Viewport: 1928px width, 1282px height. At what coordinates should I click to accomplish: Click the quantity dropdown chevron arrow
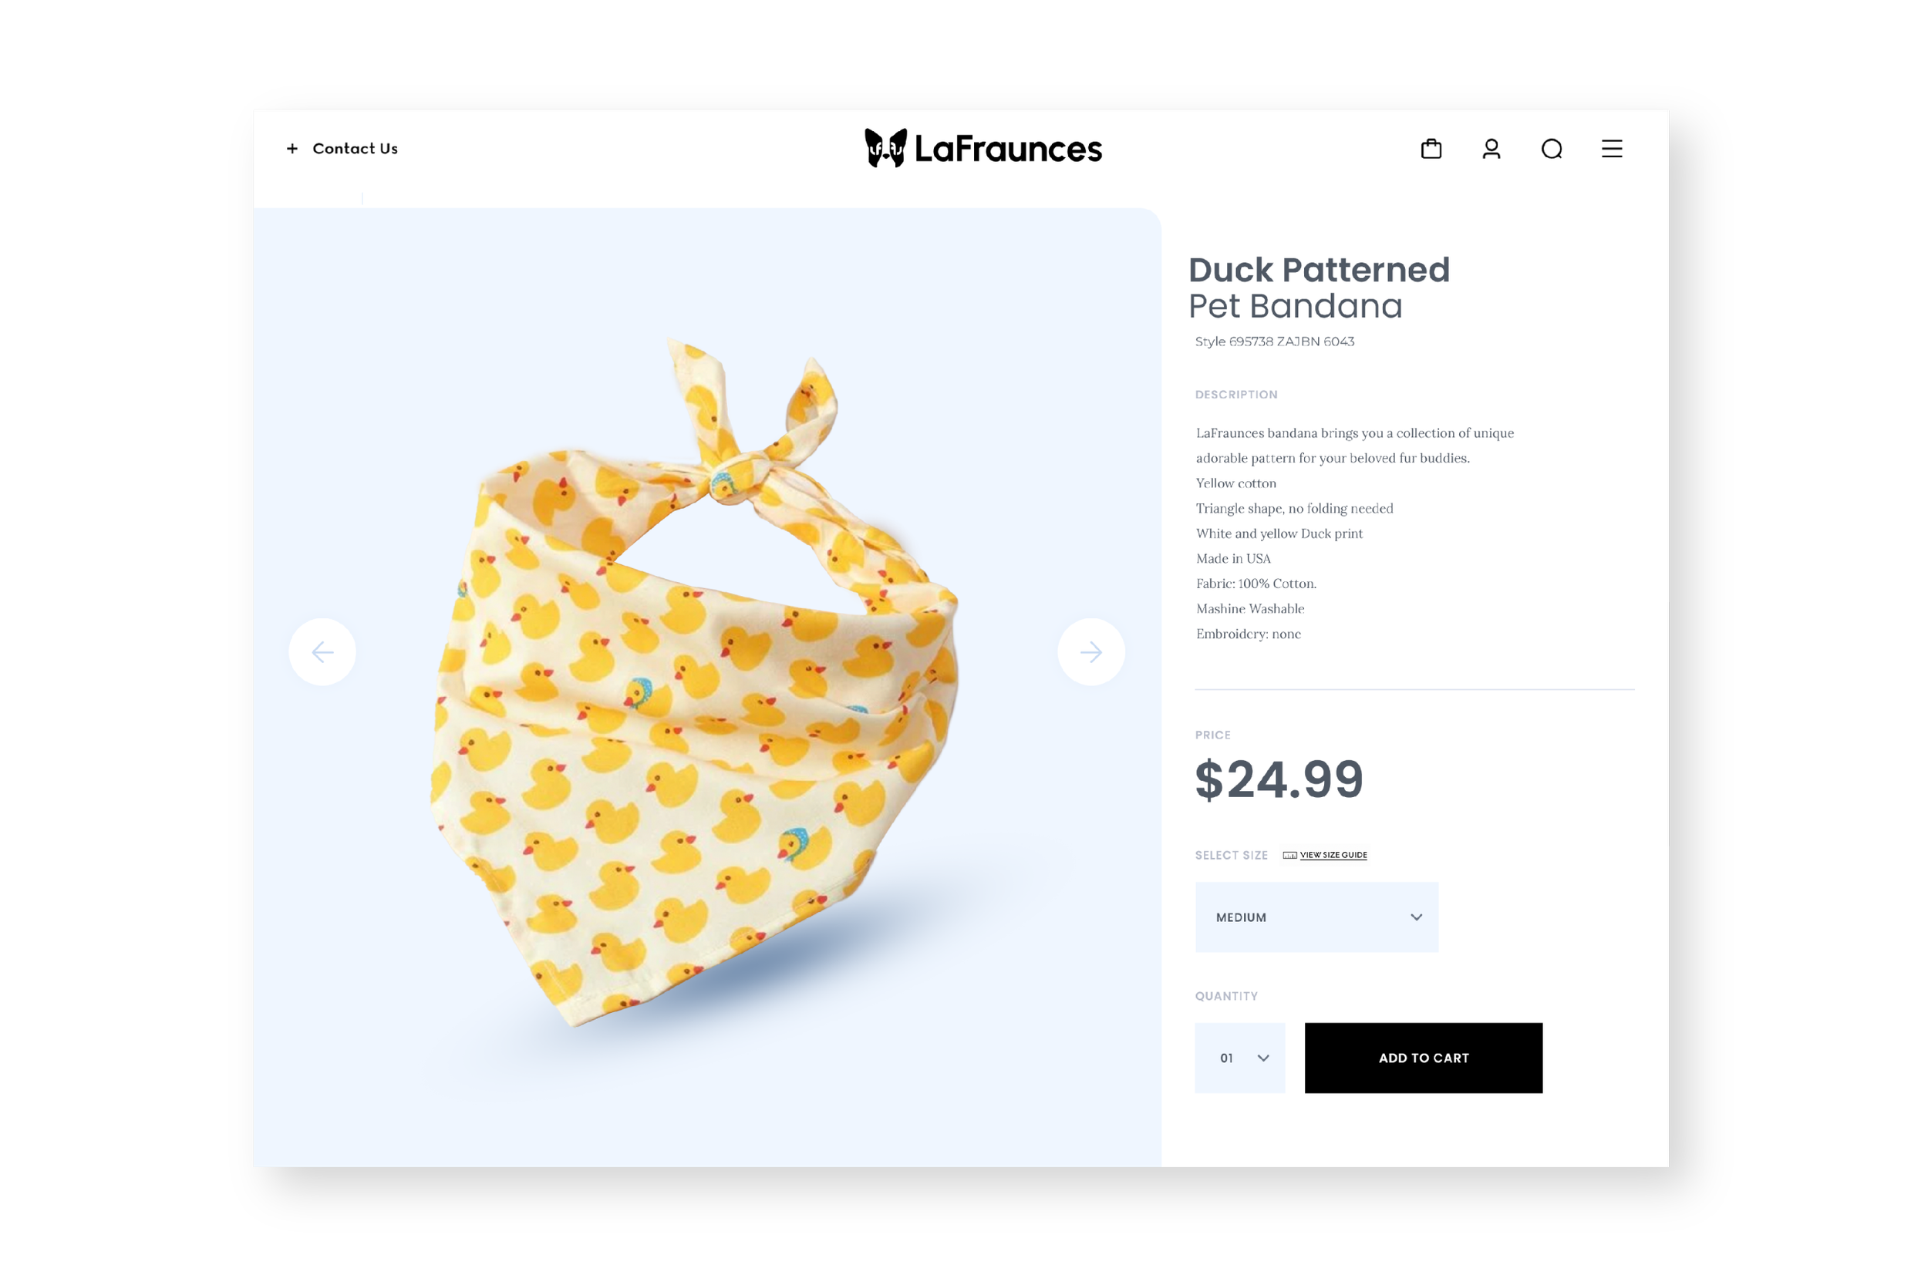click(1263, 1058)
